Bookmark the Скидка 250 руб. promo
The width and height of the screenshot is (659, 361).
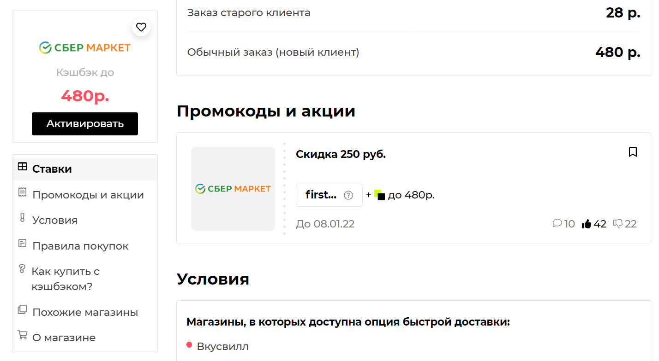tap(633, 152)
